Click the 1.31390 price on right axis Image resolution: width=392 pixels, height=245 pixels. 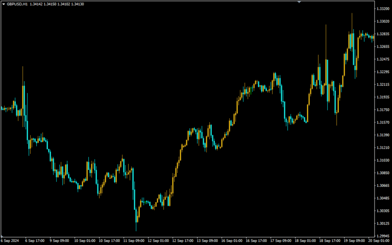tap(382, 135)
